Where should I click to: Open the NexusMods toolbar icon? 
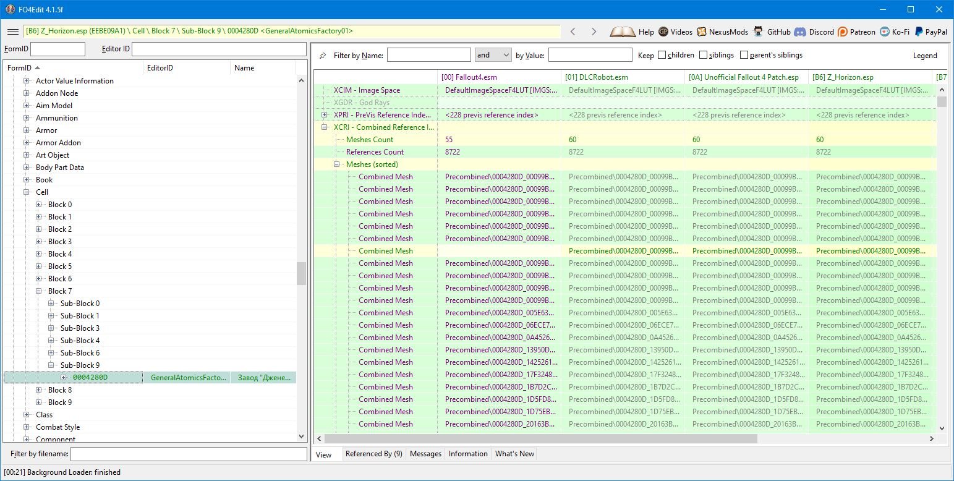pyautogui.click(x=702, y=32)
